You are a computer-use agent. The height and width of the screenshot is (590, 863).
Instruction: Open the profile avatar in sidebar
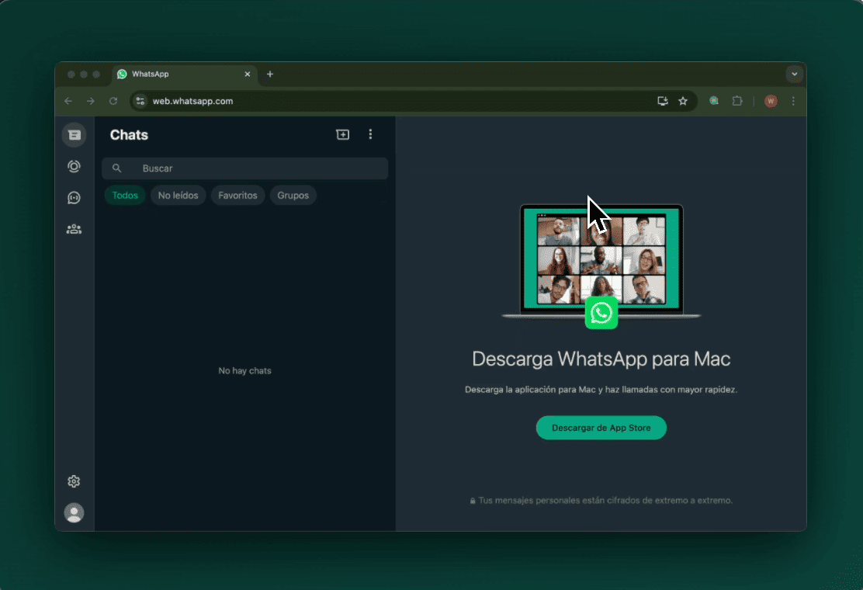point(74,512)
